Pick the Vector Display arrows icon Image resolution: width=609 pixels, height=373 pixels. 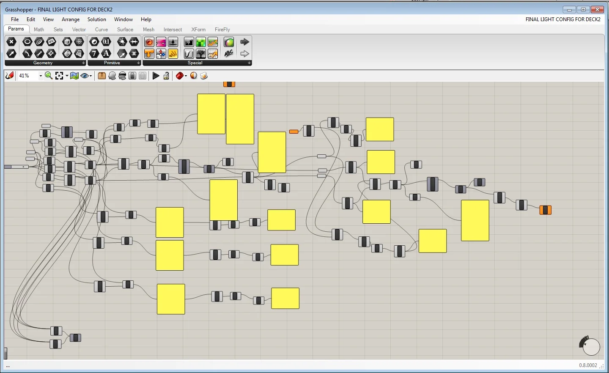point(161,54)
